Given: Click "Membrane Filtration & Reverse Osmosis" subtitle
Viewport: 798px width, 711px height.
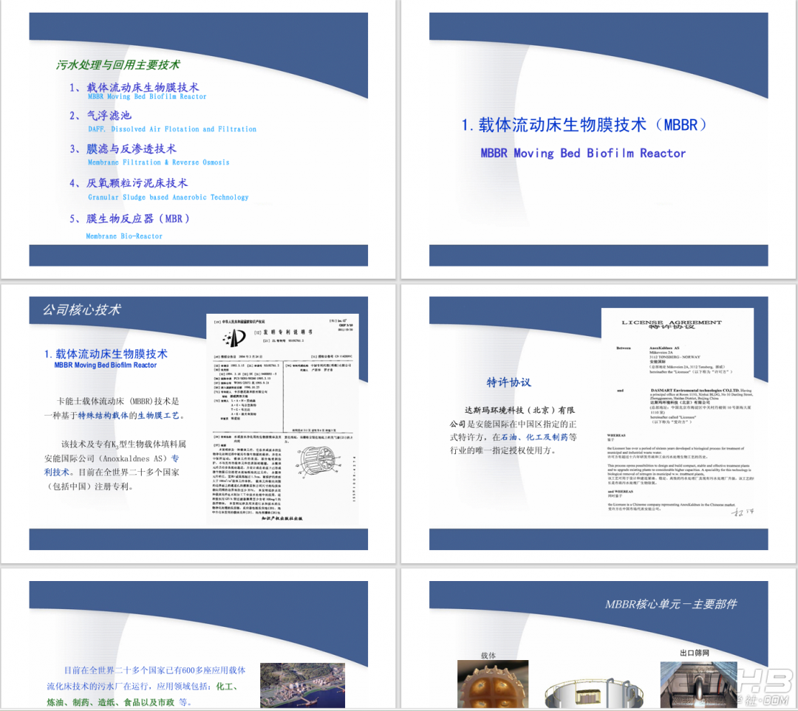Looking at the screenshot, I should click(x=158, y=162).
